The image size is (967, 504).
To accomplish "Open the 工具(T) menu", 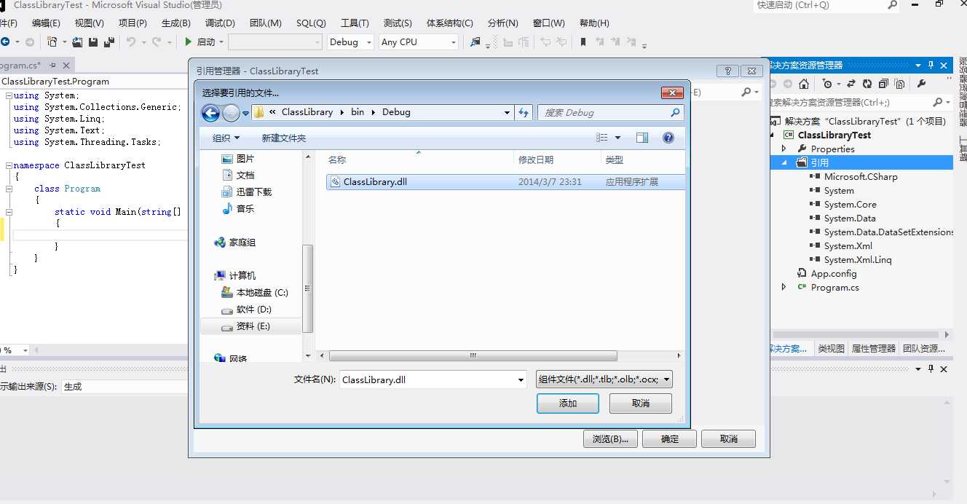I will coord(355,23).
